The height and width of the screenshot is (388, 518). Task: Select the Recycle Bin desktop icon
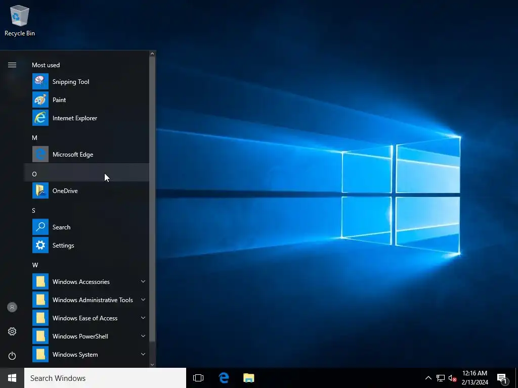pyautogui.click(x=20, y=20)
